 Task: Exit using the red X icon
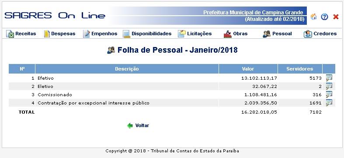coord(336,17)
